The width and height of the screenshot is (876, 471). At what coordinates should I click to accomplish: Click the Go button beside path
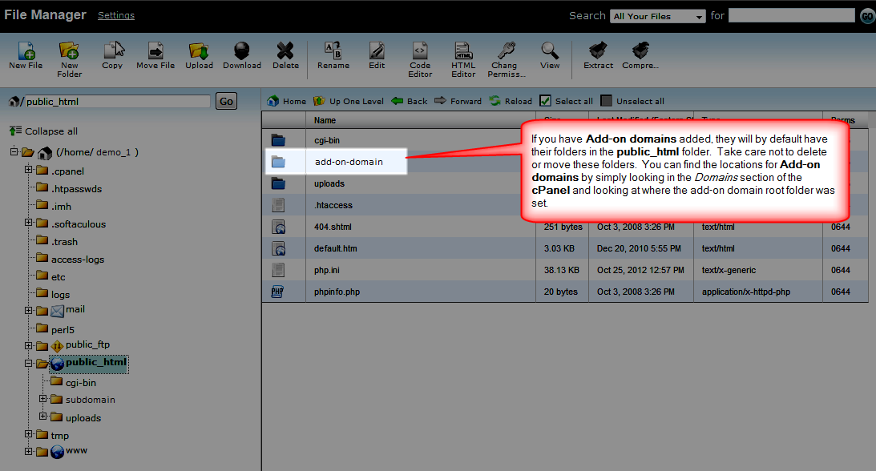pos(226,101)
